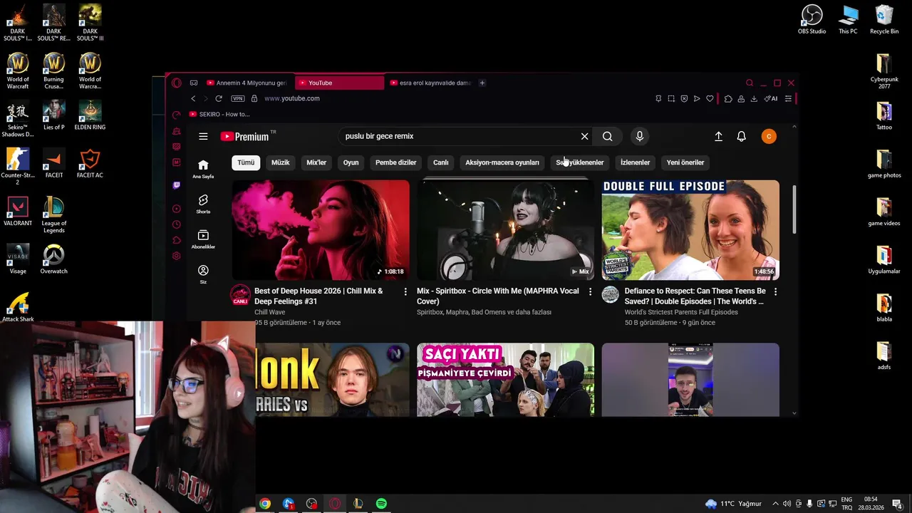912x513 pixels.
Task: Start voice search with the microphone
Action: pyautogui.click(x=640, y=136)
